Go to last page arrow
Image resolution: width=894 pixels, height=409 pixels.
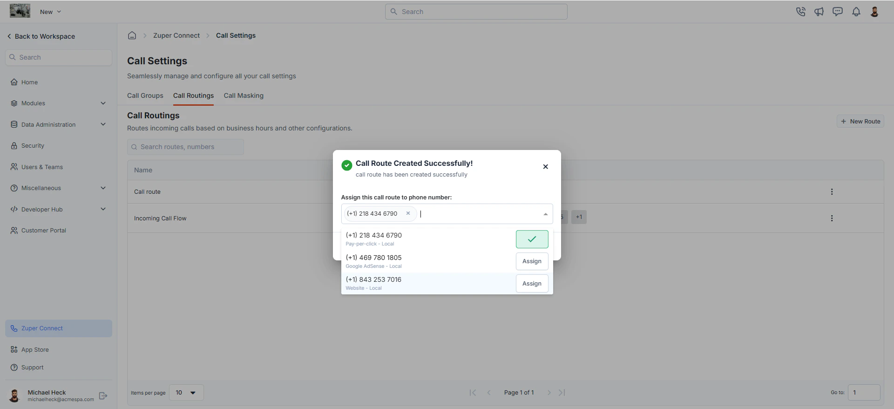562,393
